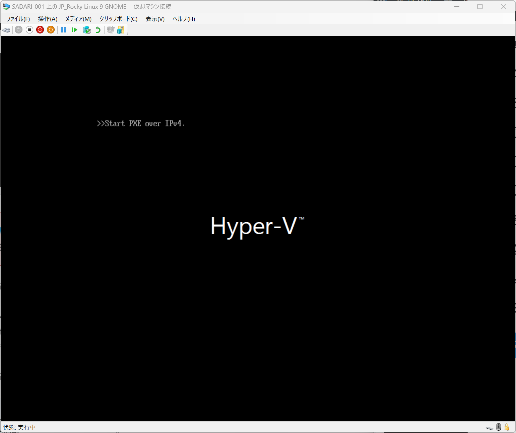Open the 表示(V) menu
Viewport: 516px width, 433px height.
tap(154, 19)
